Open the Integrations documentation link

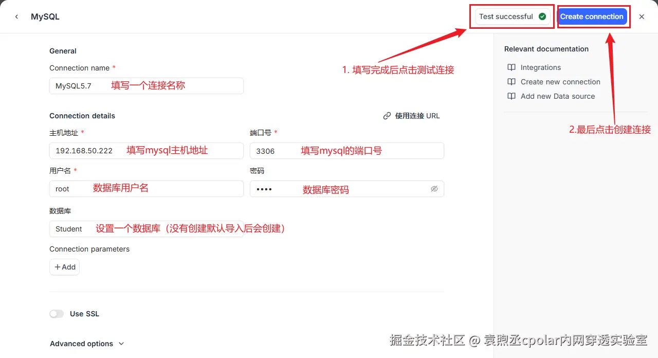[541, 67]
